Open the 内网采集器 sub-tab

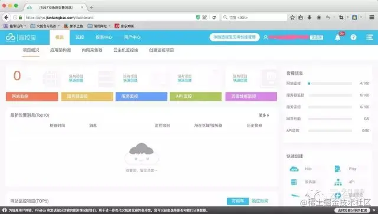click(92, 50)
